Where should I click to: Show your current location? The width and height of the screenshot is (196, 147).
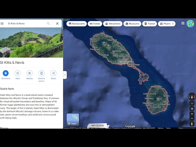coord(192,109)
